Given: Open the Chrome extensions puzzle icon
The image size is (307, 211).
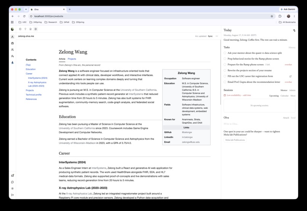Looking at the screenshot, I should [280, 16].
